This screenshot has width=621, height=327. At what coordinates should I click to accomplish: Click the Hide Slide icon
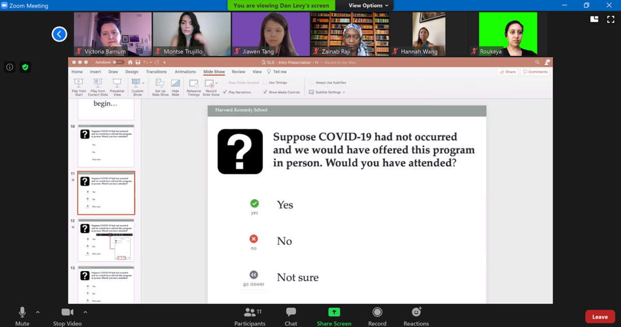click(x=176, y=86)
